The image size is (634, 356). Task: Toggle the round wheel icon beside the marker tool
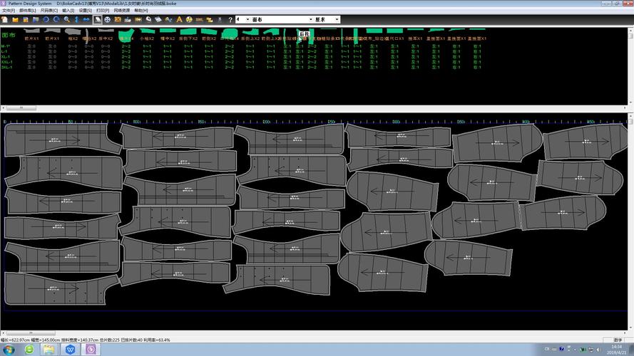[x=108, y=19]
